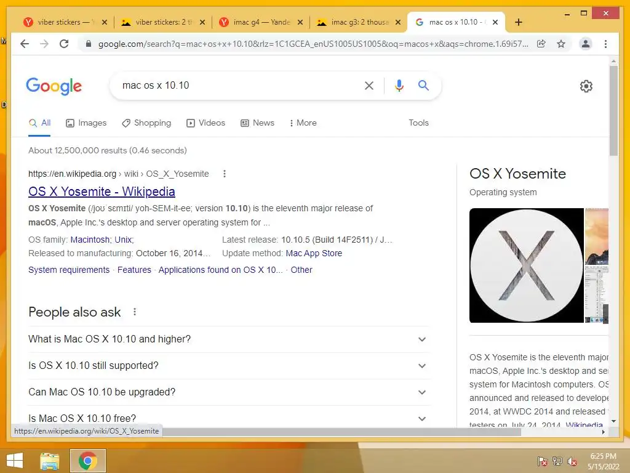Image resolution: width=630 pixels, height=473 pixels.
Task: Open People also ask options menu
Action: (135, 312)
